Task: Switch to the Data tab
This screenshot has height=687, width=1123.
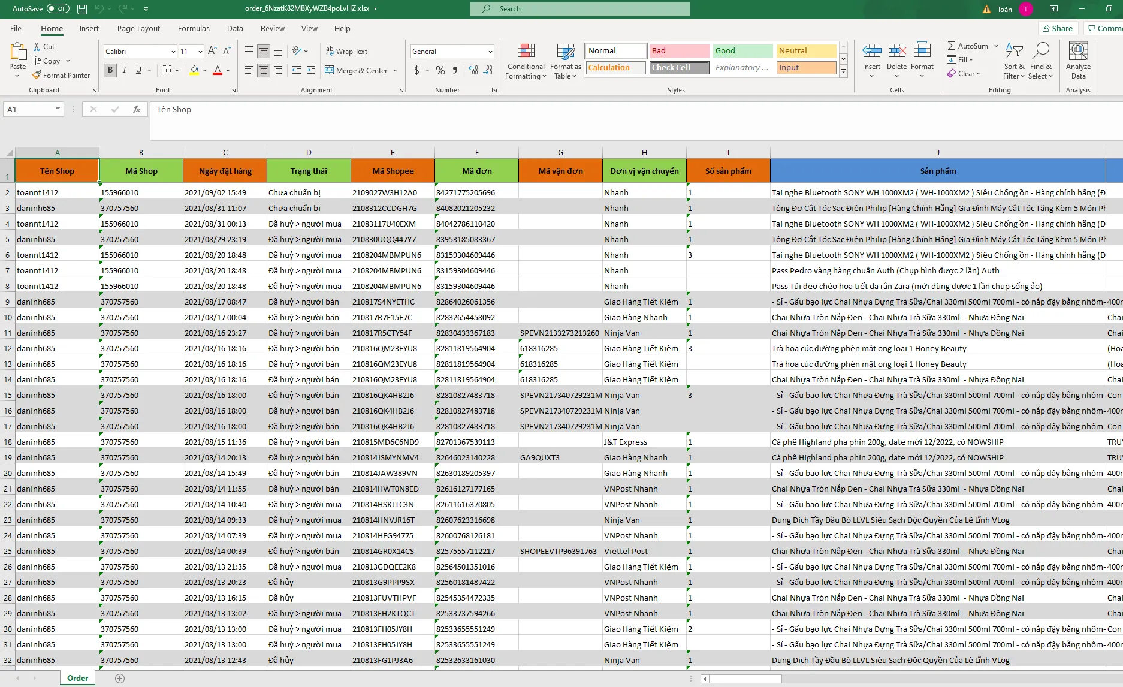Action: [235, 28]
